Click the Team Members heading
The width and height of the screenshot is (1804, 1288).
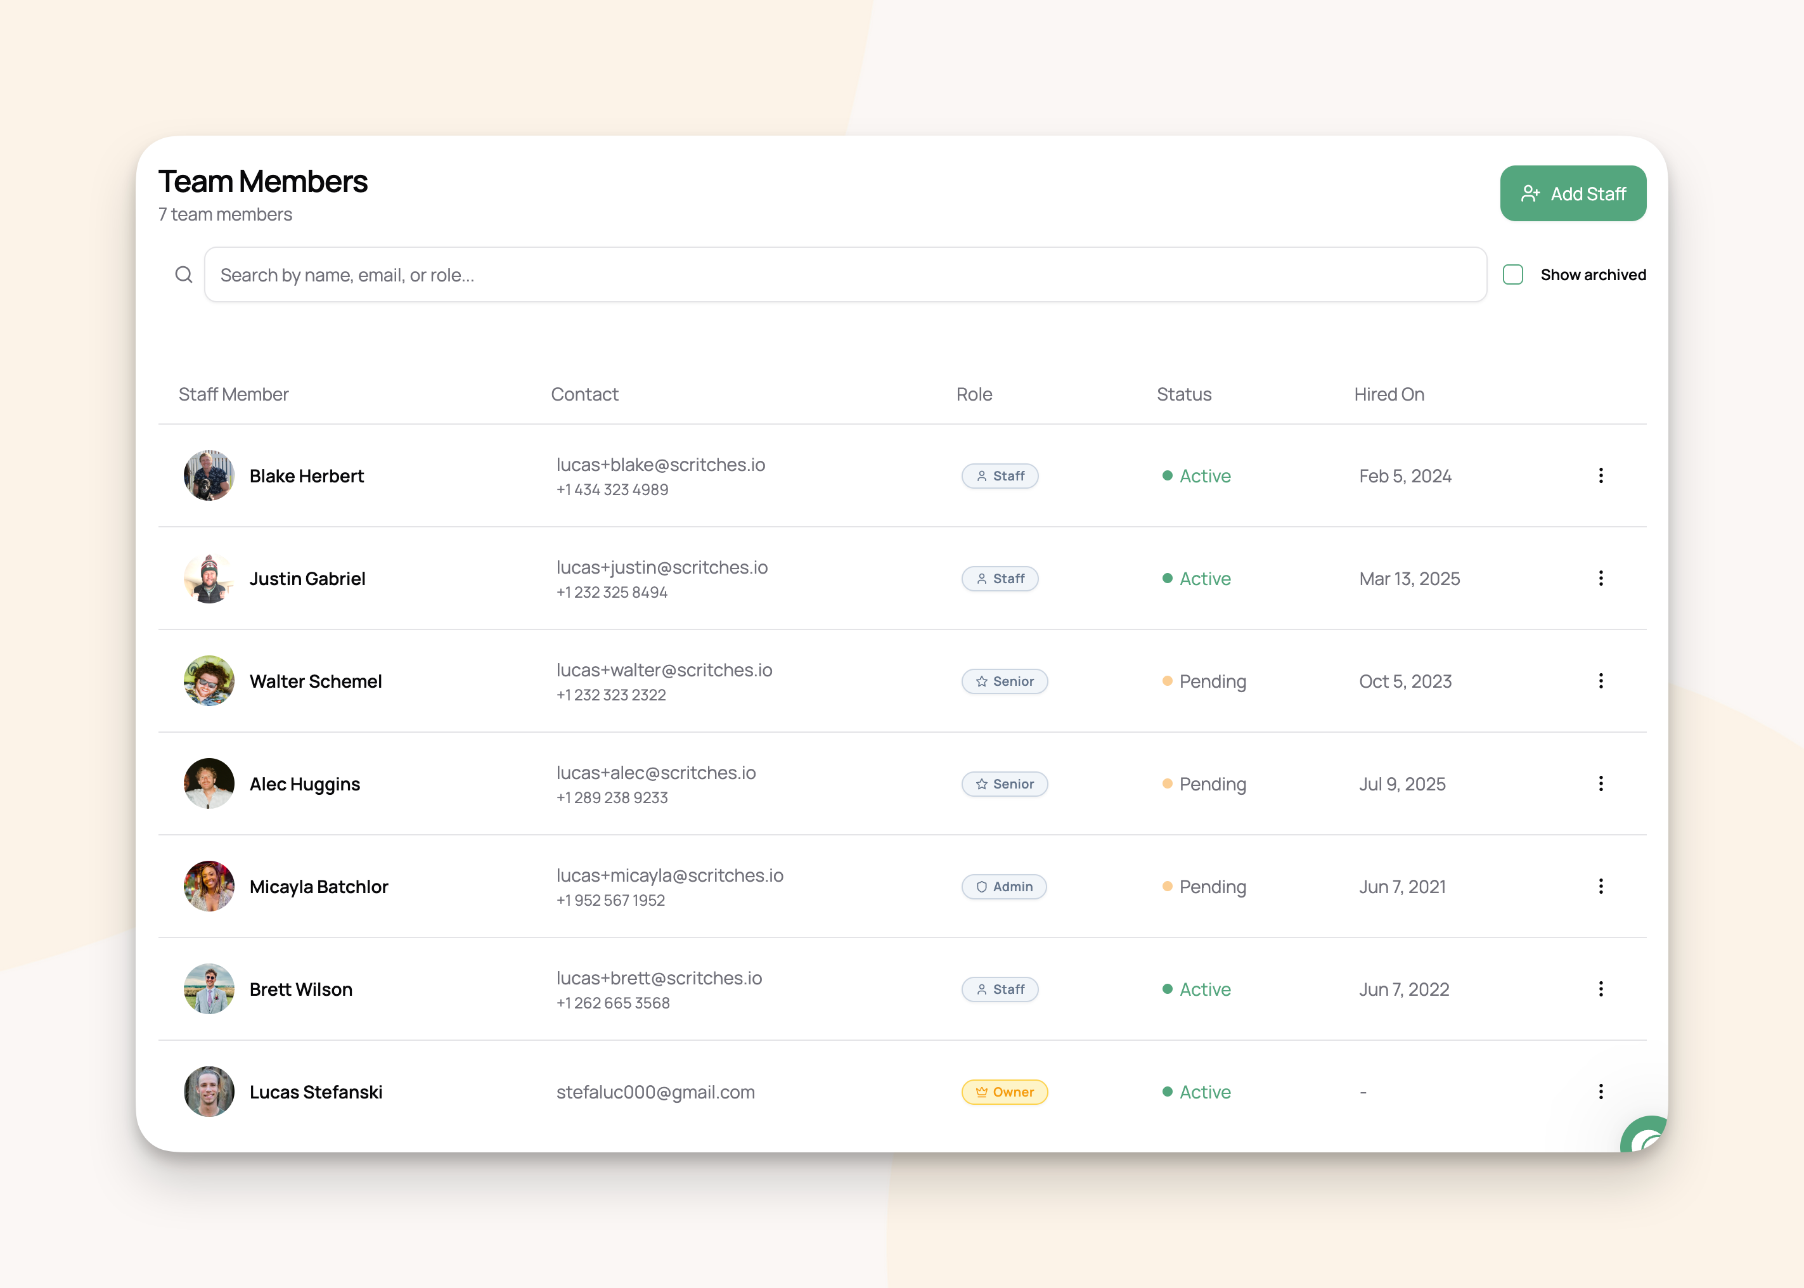pyautogui.click(x=262, y=182)
